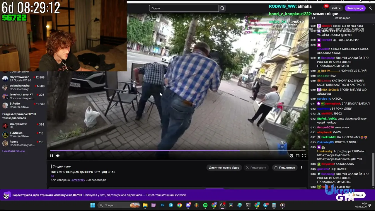Click the Windows taskbar search box
Image resolution: width=375 pixels, height=211 pixels.
(x=119, y=205)
